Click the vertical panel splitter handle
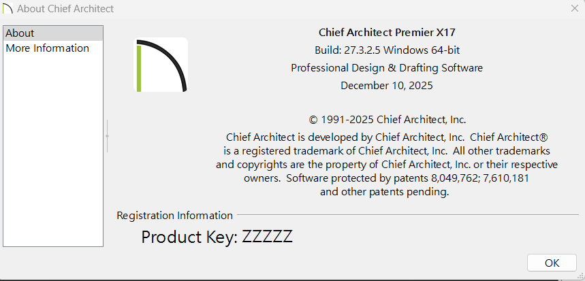 107,136
